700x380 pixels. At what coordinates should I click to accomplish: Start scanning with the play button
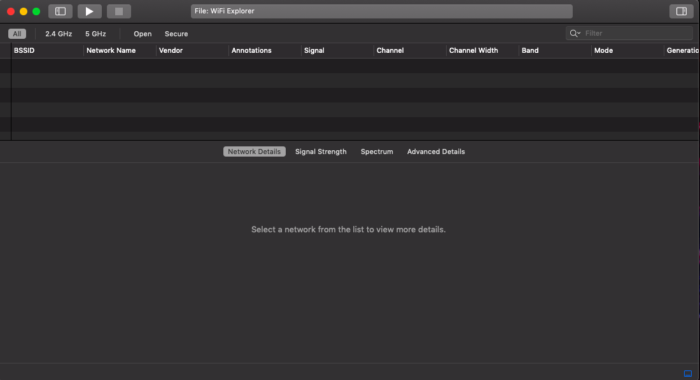89,11
